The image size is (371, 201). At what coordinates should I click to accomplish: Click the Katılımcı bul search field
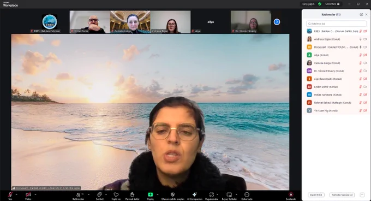pyautogui.click(x=336, y=23)
